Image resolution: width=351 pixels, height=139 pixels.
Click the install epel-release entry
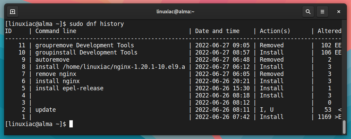[x=69, y=88]
